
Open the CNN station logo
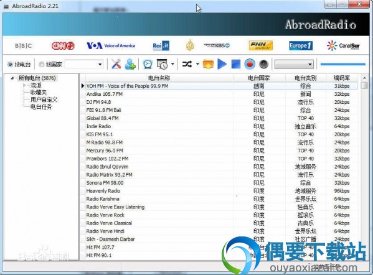(63, 45)
